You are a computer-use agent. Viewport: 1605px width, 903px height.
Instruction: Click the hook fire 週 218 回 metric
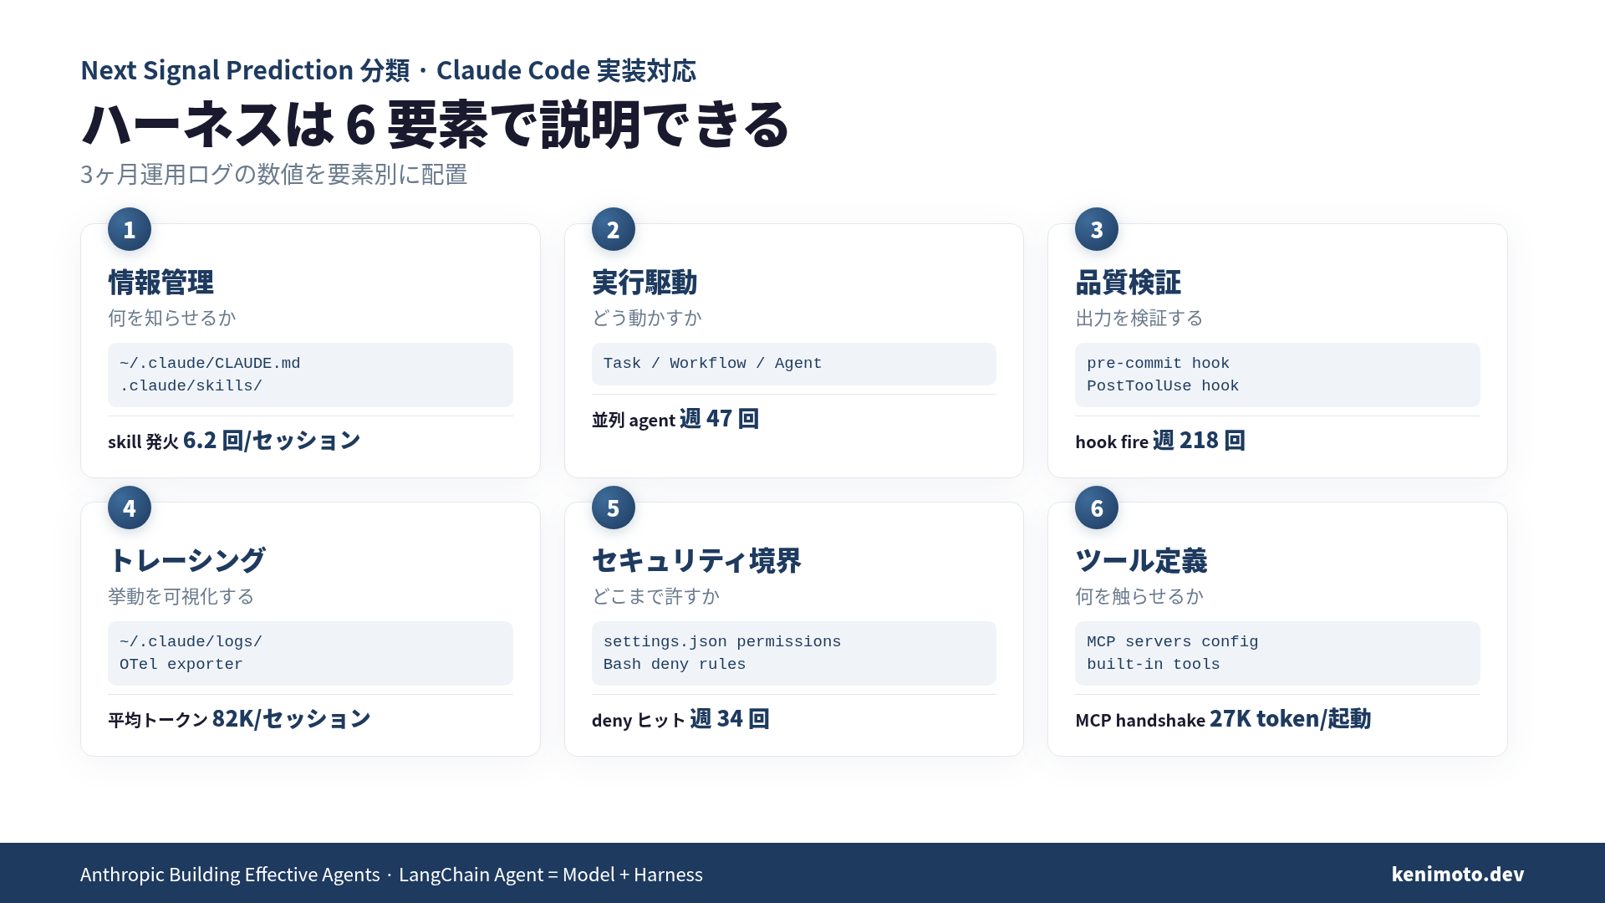point(1160,441)
